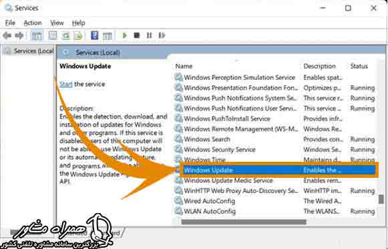Click gear icon beside Windows Security Service
This screenshot has width=388, height=249.
point(179,149)
